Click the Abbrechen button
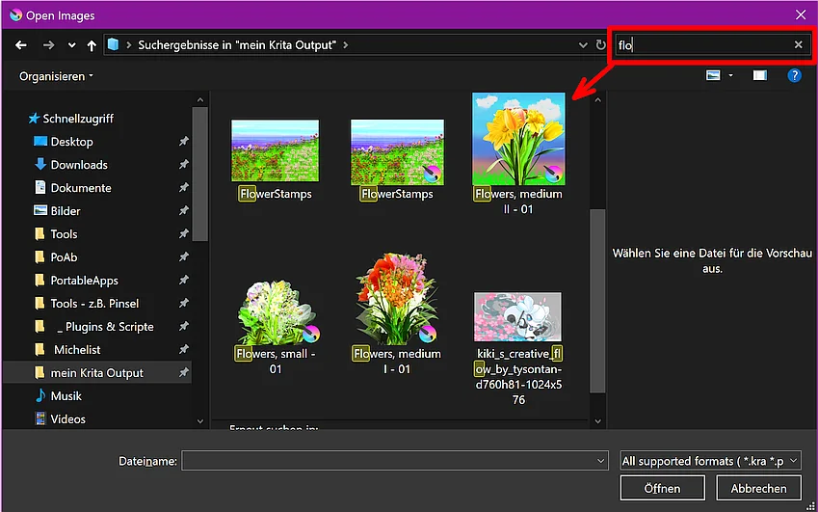This screenshot has width=818, height=512. pyautogui.click(x=758, y=489)
